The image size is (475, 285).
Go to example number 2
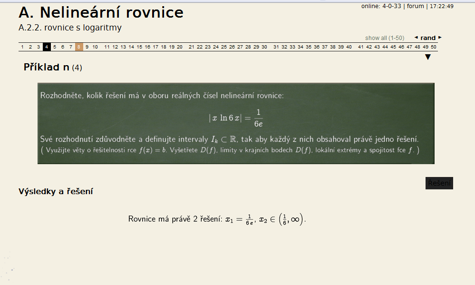click(30, 47)
